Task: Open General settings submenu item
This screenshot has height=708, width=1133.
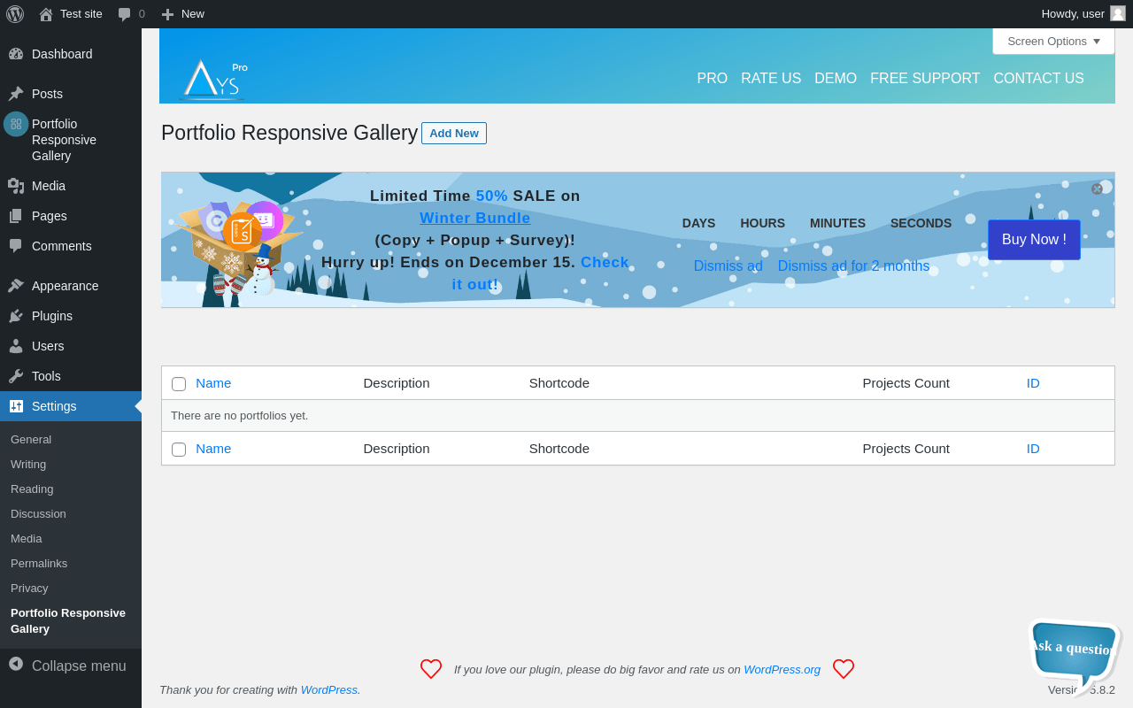Action: [x=31, y=439]
